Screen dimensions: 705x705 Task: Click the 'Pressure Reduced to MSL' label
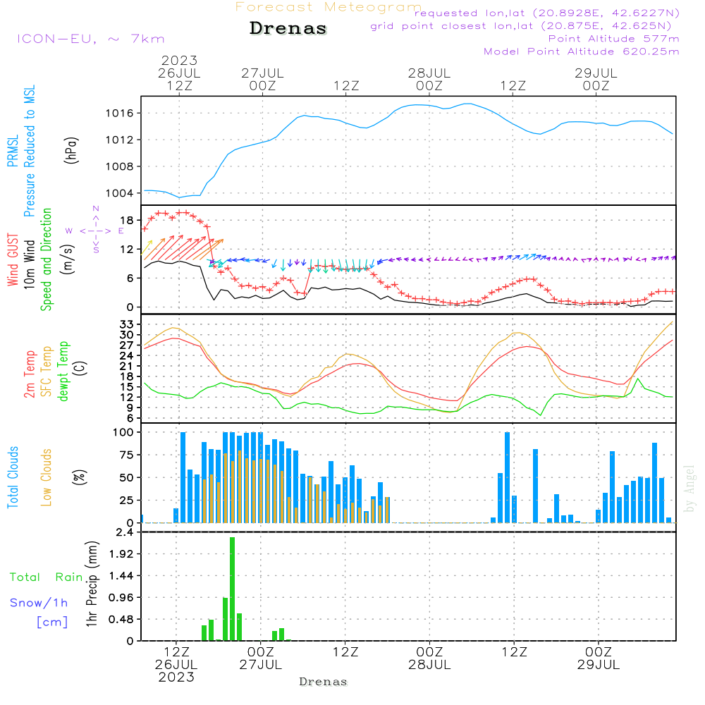[x=29, y=151]
